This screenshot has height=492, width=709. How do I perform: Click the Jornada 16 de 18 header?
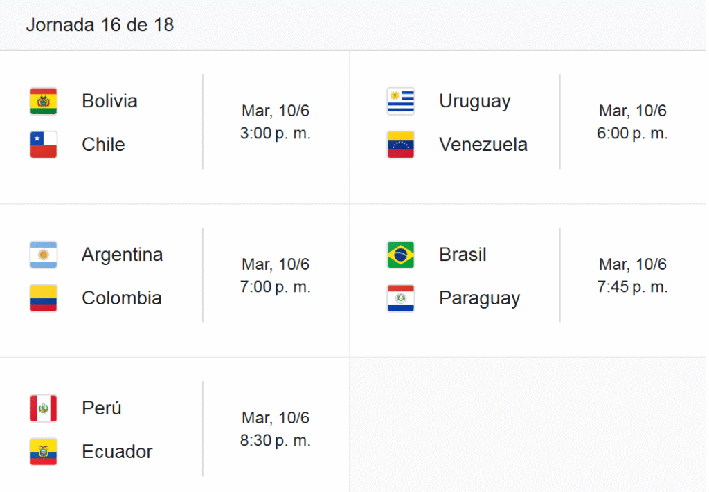click(x=100, y=25)
